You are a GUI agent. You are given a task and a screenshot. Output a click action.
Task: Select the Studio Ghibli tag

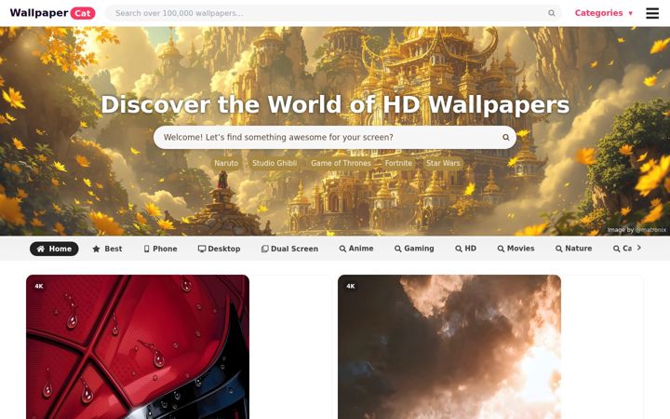pyautogui.click(x=275, y=163)
